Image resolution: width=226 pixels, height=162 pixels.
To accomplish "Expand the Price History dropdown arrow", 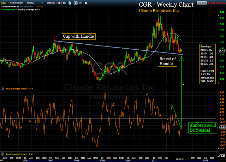I will 16,10.
